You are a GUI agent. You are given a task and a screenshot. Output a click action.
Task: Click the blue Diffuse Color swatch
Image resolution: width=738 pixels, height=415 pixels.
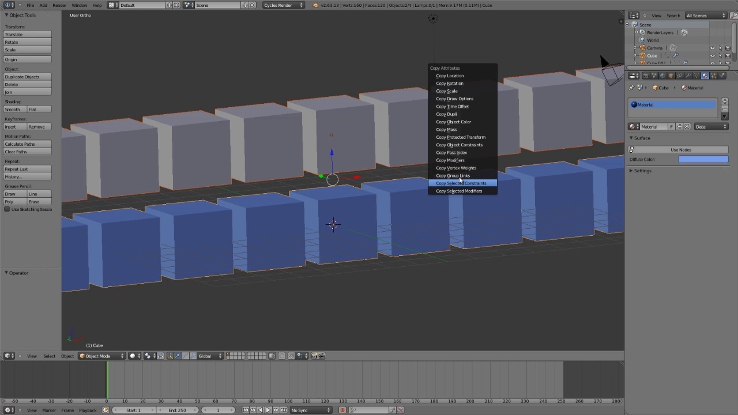coord(703,159)
